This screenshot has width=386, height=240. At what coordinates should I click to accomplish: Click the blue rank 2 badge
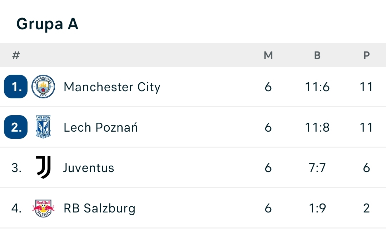pyautogui.click(x=16, y=127)
